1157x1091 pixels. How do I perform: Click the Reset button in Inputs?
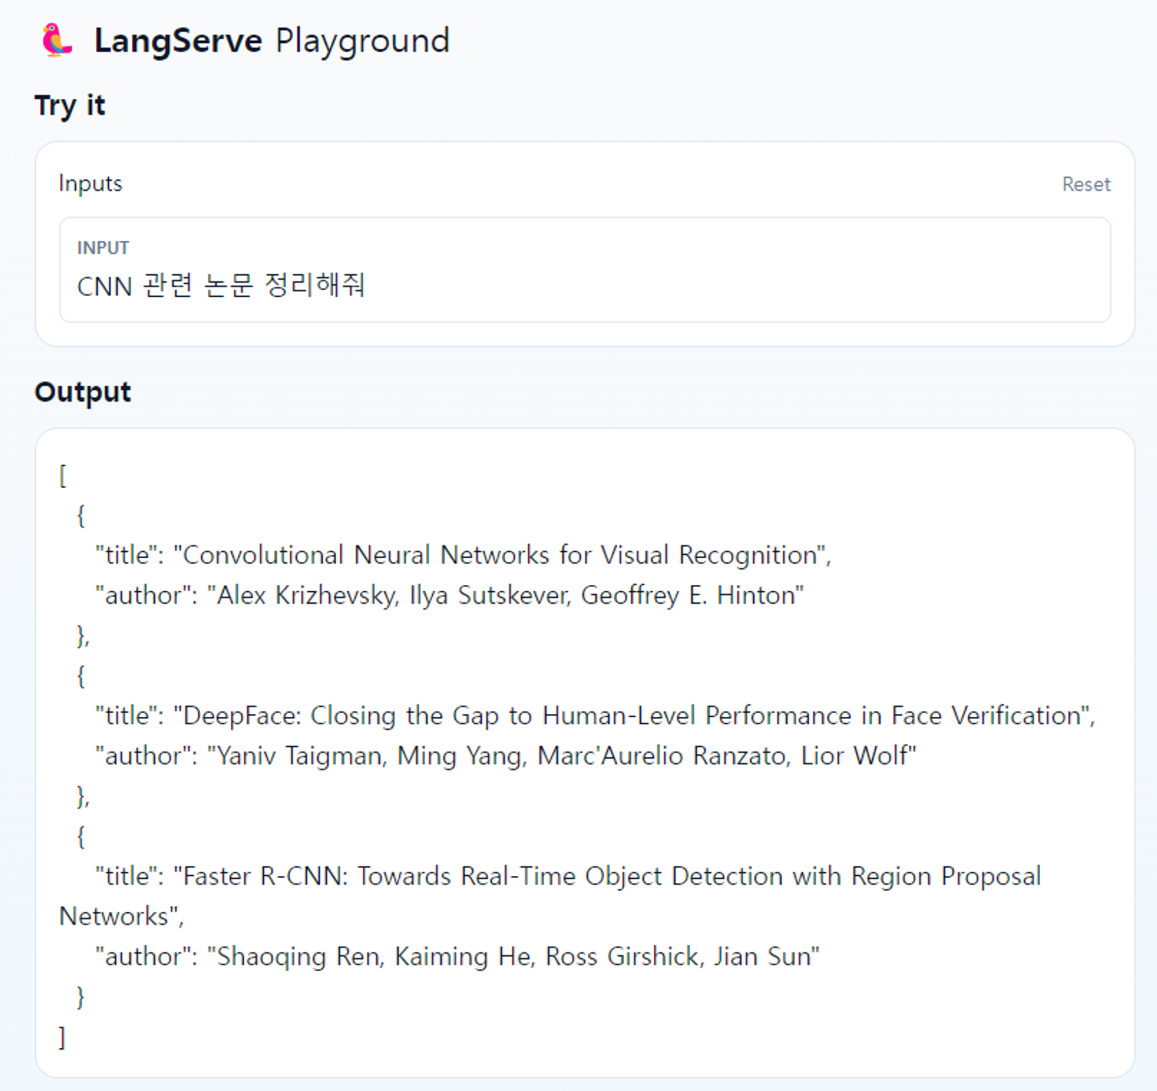click(1085, 185)
